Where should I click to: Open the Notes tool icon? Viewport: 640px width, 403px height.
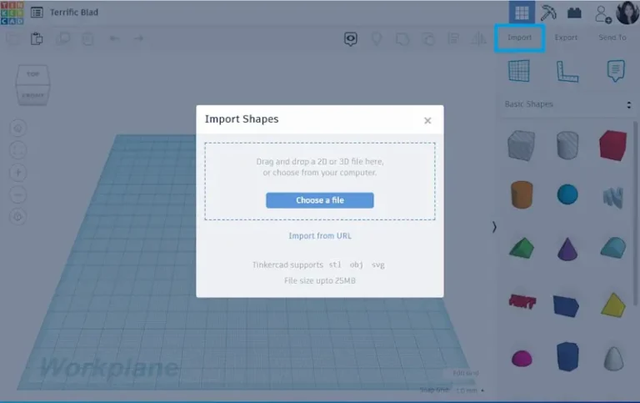pyautogui.click(x=616, y=71)
